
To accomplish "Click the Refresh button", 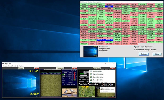I will [144, 54].
